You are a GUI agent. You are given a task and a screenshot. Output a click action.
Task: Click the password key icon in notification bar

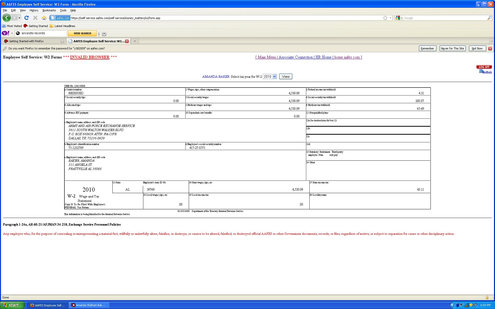(x=5, y=48)
